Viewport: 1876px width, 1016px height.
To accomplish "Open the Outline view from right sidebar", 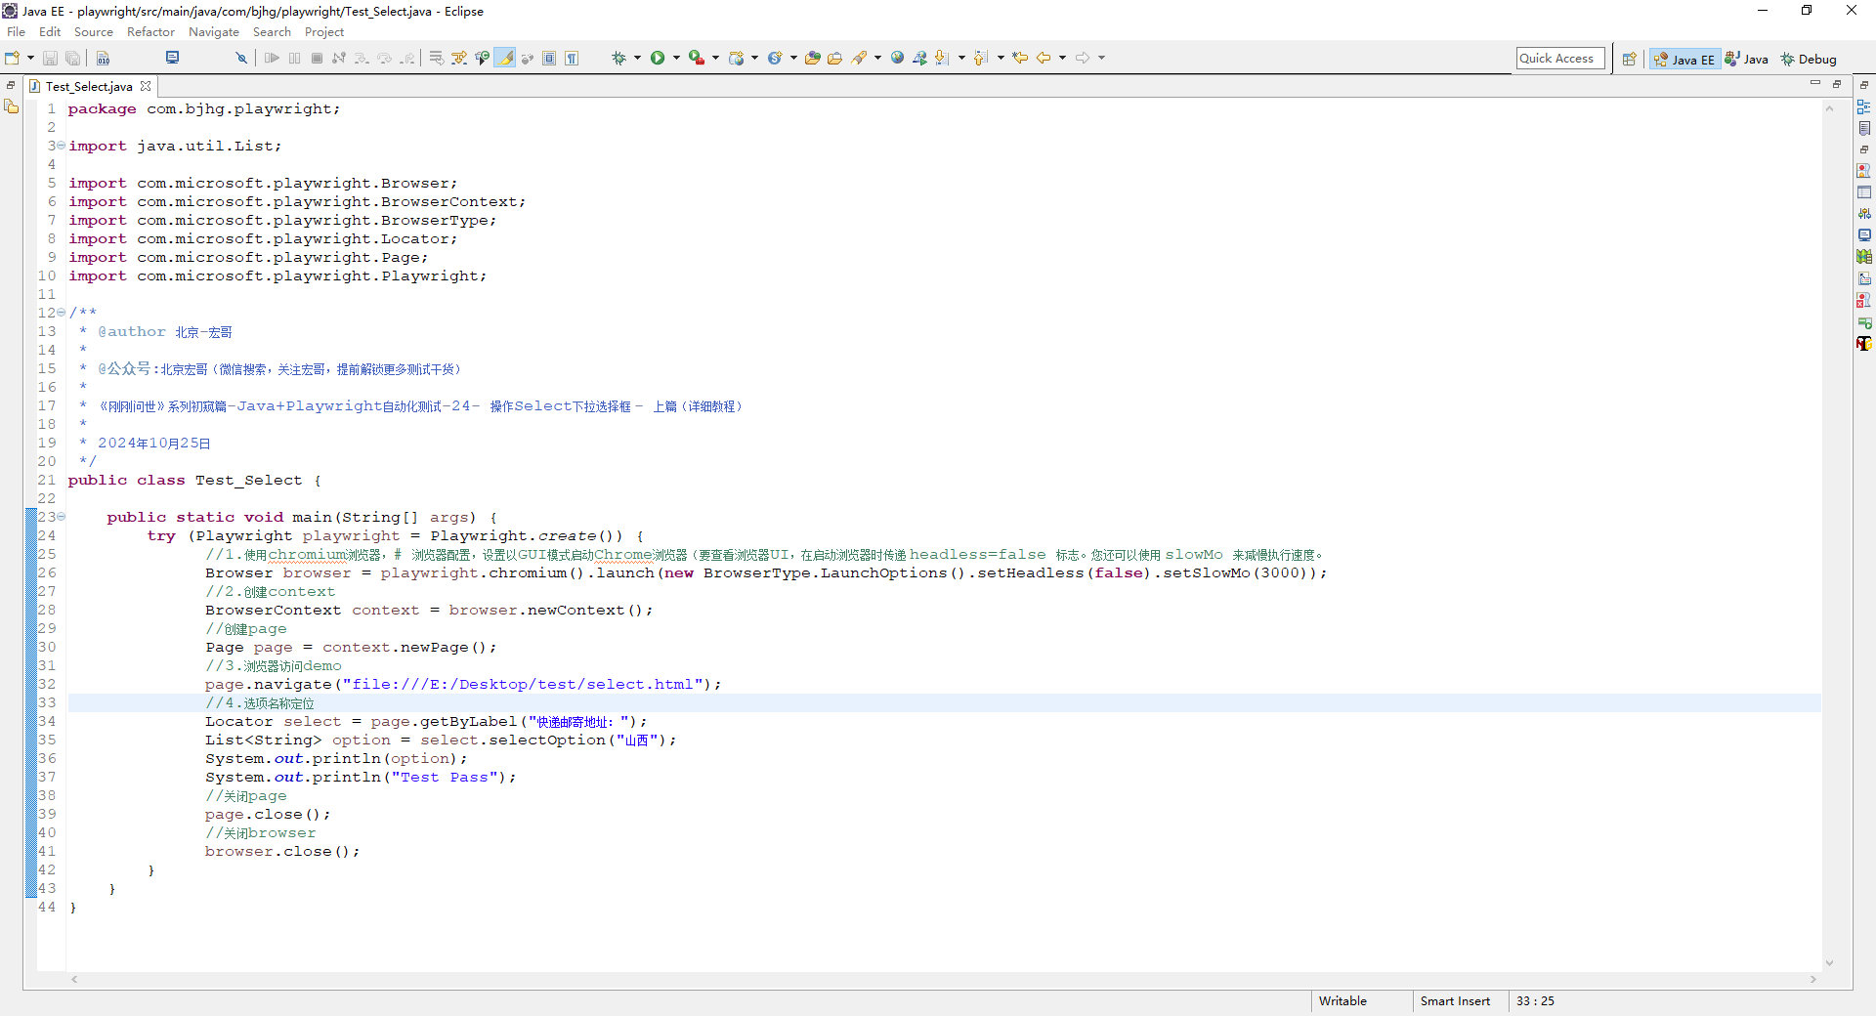I will 1864,107.
